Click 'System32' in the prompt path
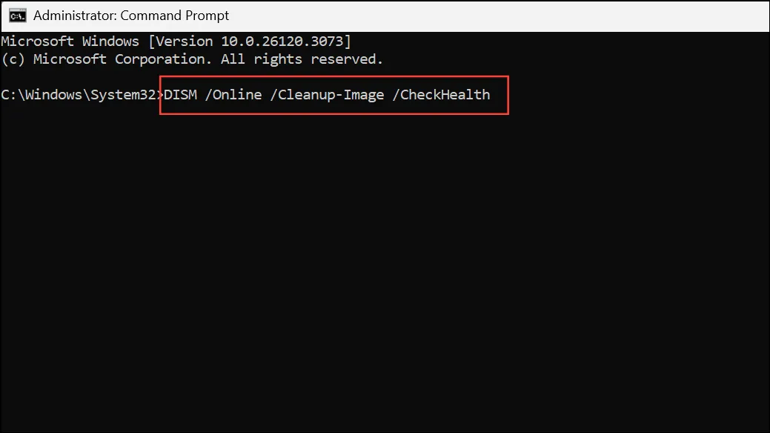This screenshot has width=770, height=433. [123, 95]
